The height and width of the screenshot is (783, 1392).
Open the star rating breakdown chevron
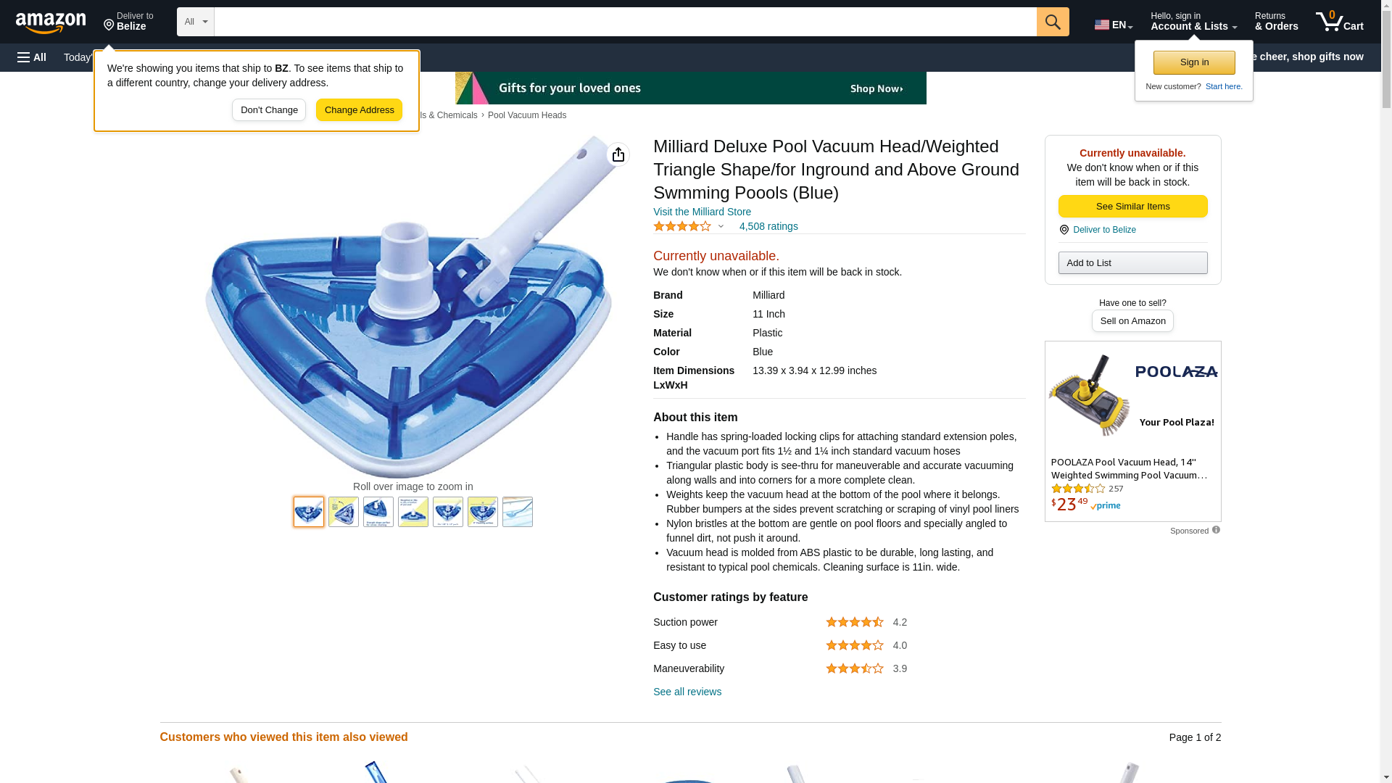(x=721, y=226)
